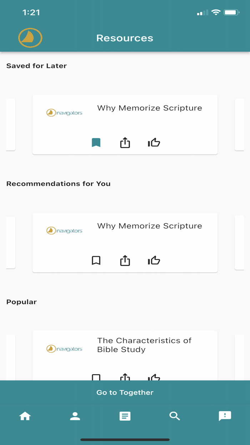Tap the home indicator bar at screen bottom
Image resolution: width=250 pixels, height=445 pixels.
pyautogui.click(x=125, y=439)
